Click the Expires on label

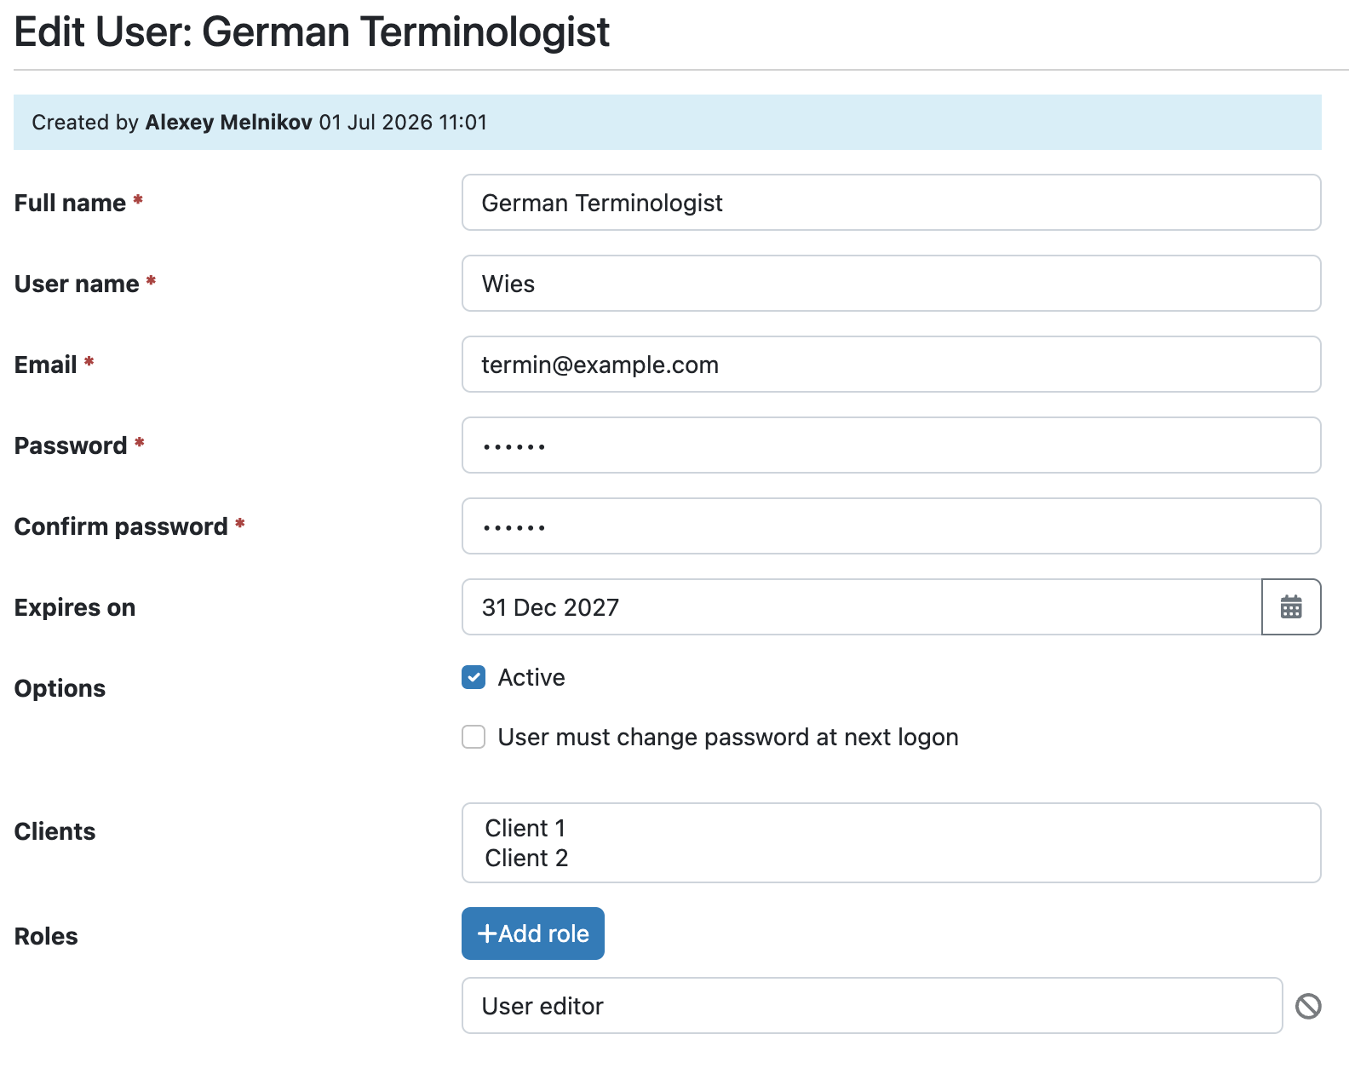pos(75,607)
